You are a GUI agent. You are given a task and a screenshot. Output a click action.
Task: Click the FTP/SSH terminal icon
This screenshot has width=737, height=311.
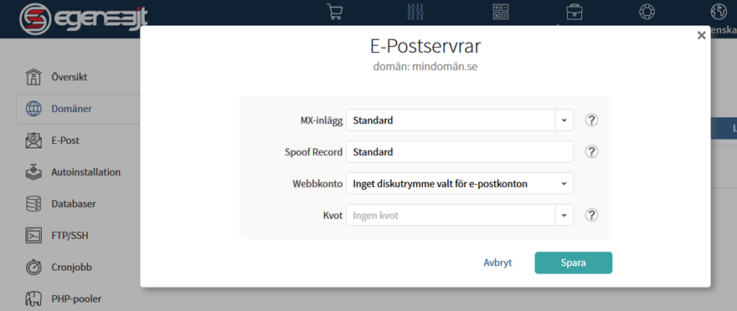coord(33,236)
